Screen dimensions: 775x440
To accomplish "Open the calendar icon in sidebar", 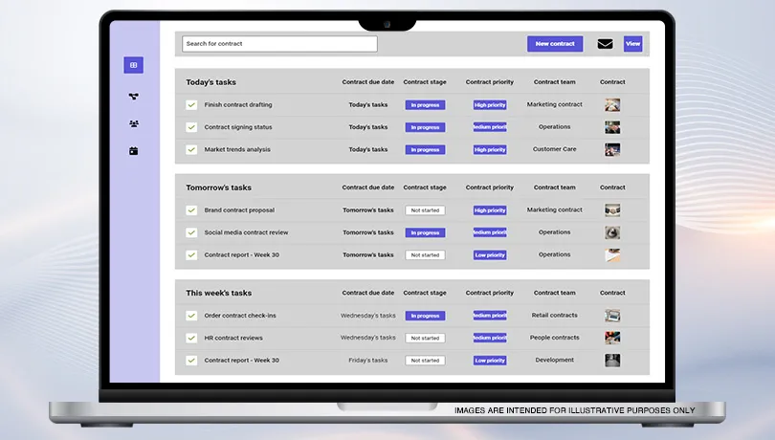I will point(133,151).
